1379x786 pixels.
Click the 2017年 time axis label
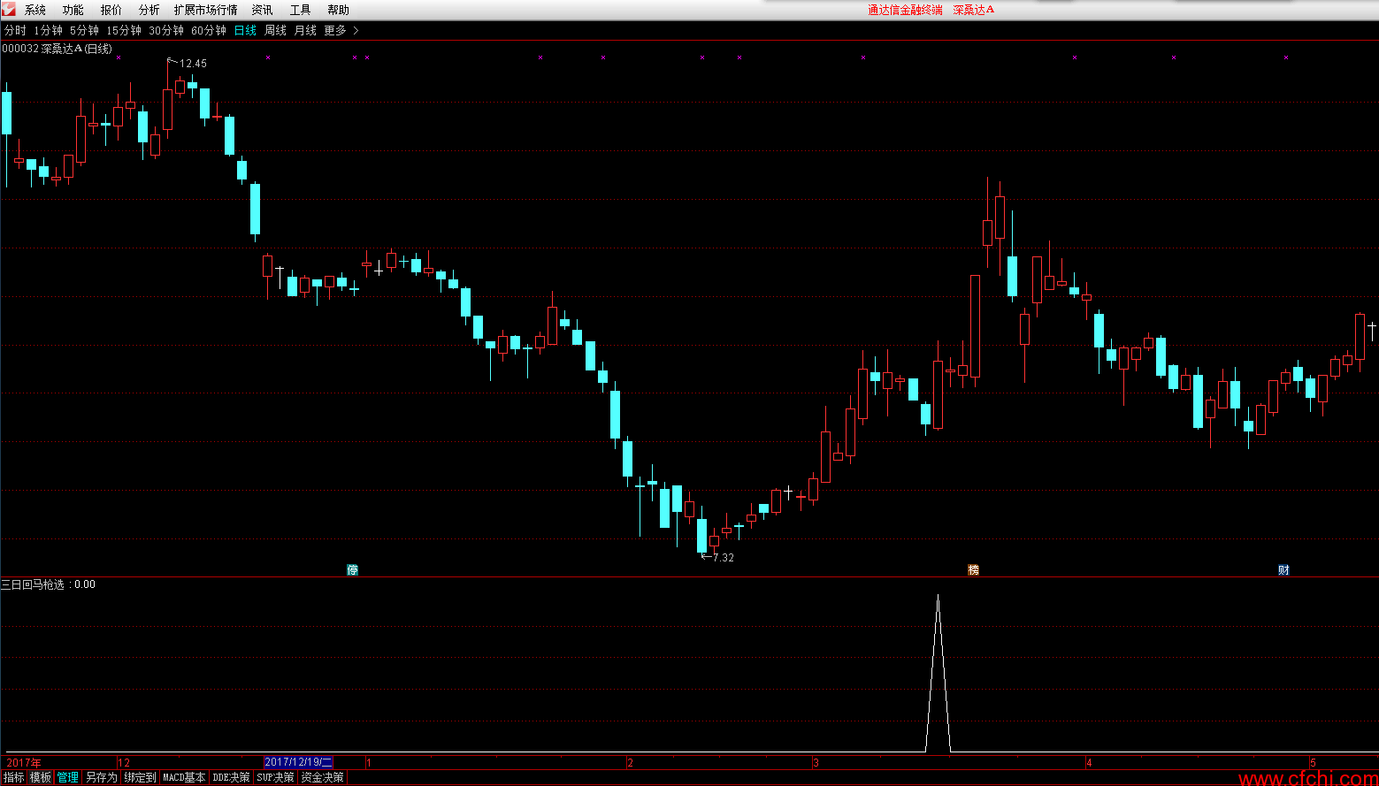pos(24,762)
